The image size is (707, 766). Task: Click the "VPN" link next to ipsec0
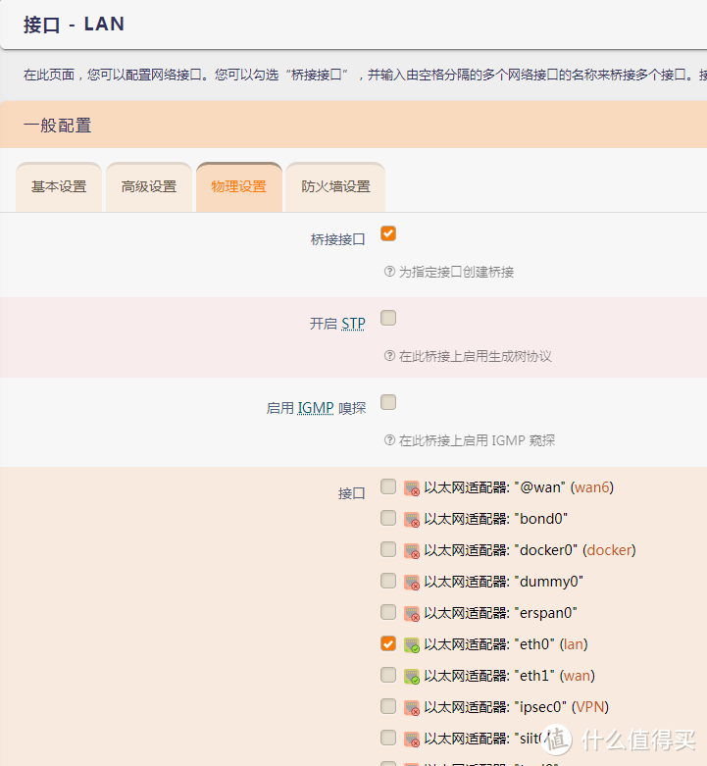(x=590, y=707)
